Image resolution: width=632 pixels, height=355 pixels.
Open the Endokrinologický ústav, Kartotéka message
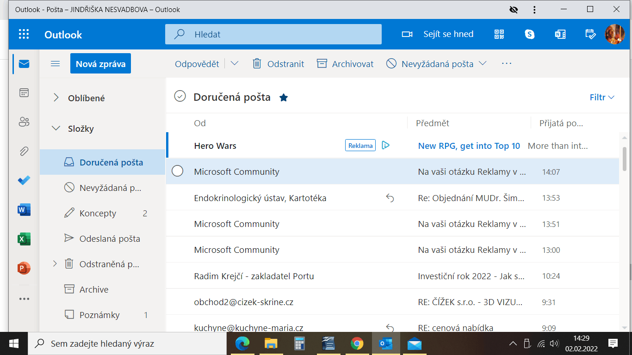click(x=392, y=198)
